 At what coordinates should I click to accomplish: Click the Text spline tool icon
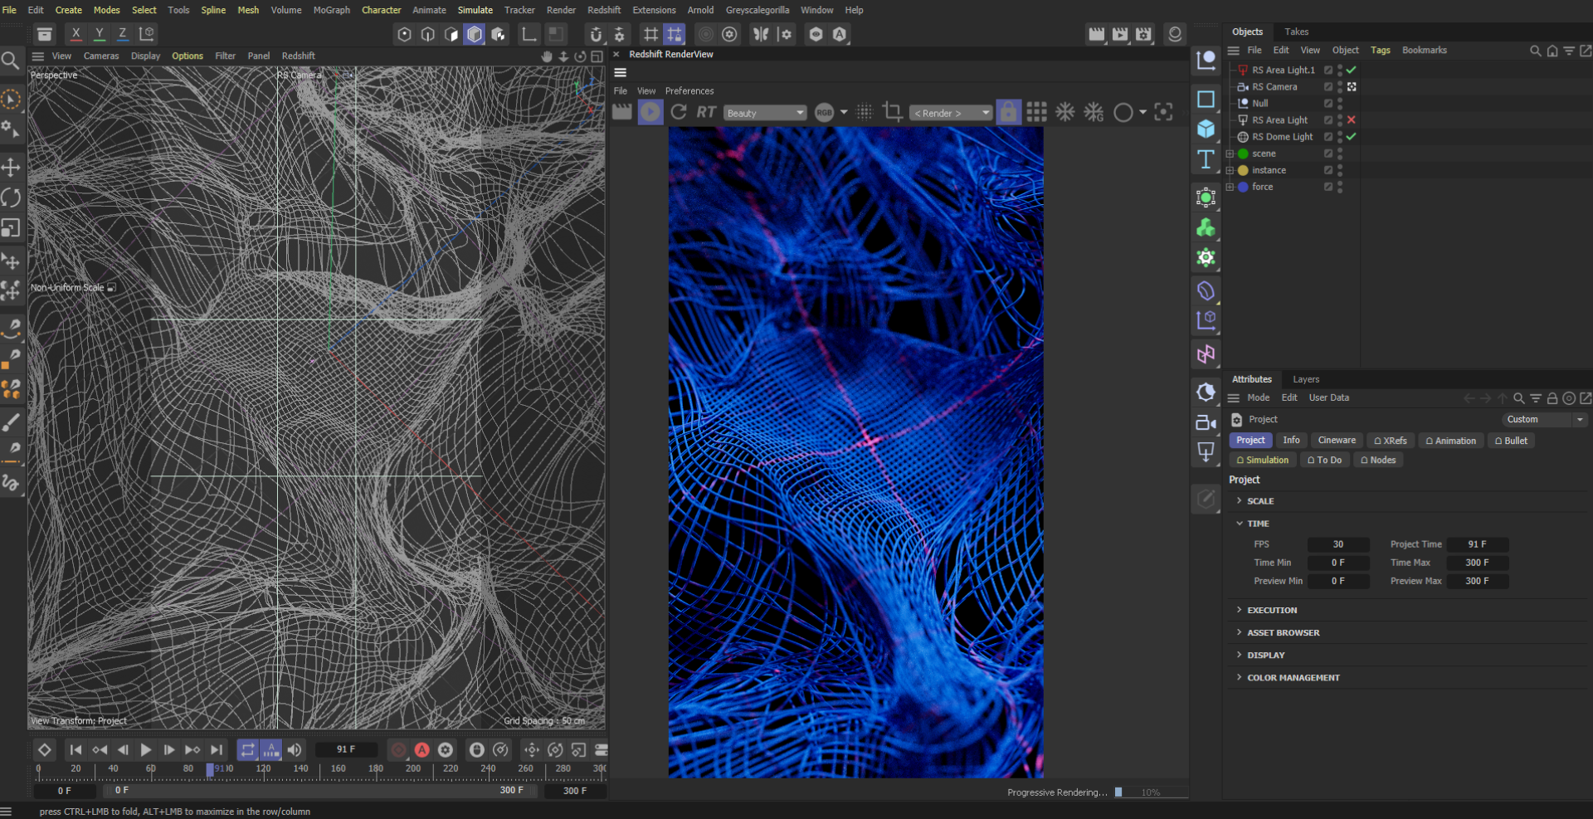pos(1206,159)
